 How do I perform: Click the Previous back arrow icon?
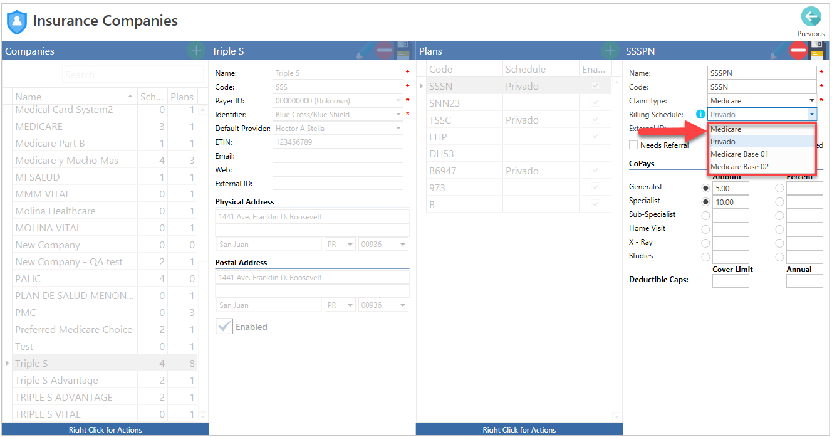pos(811,17)
